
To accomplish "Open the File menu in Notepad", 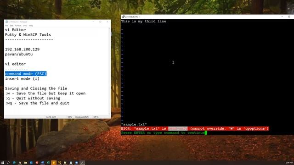I will click(x=6, y=26).
